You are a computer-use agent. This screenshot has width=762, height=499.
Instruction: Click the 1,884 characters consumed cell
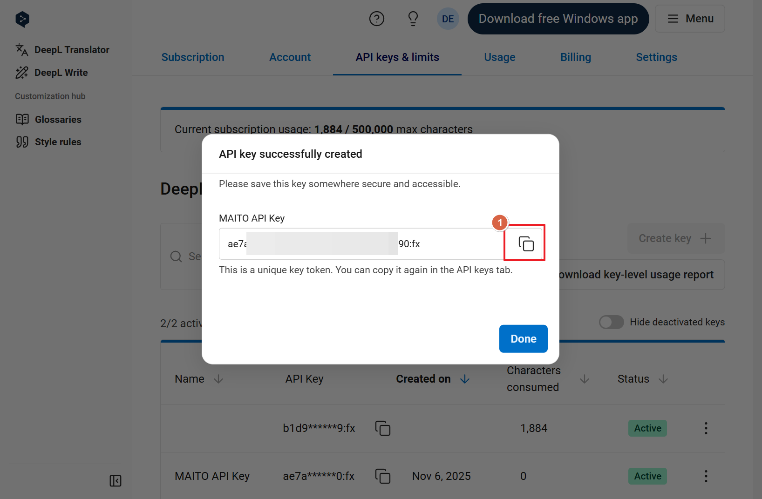coord(534,428)
